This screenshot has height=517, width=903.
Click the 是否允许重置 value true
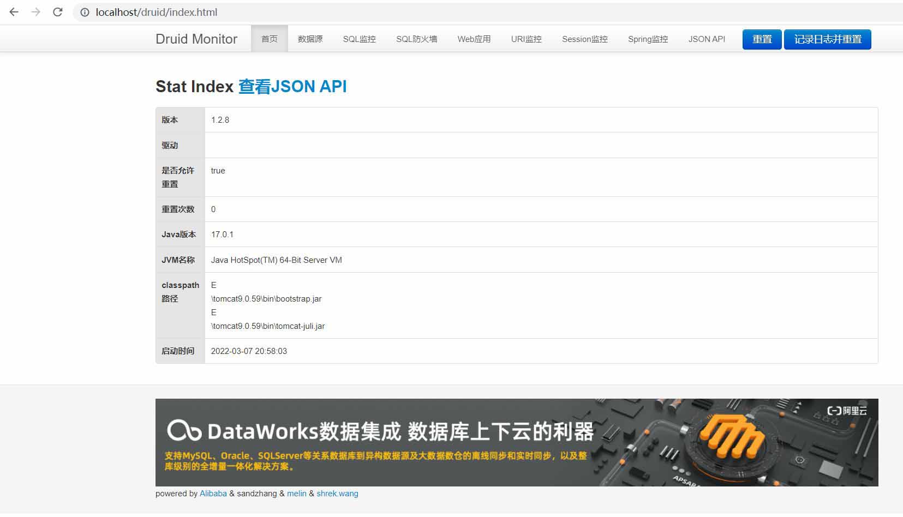218,171
